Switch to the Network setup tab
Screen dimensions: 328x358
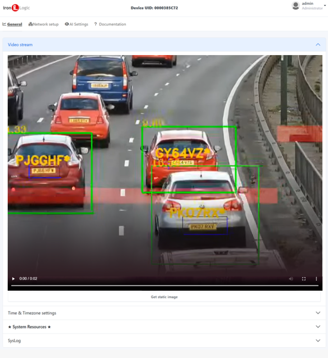[46, 24]
